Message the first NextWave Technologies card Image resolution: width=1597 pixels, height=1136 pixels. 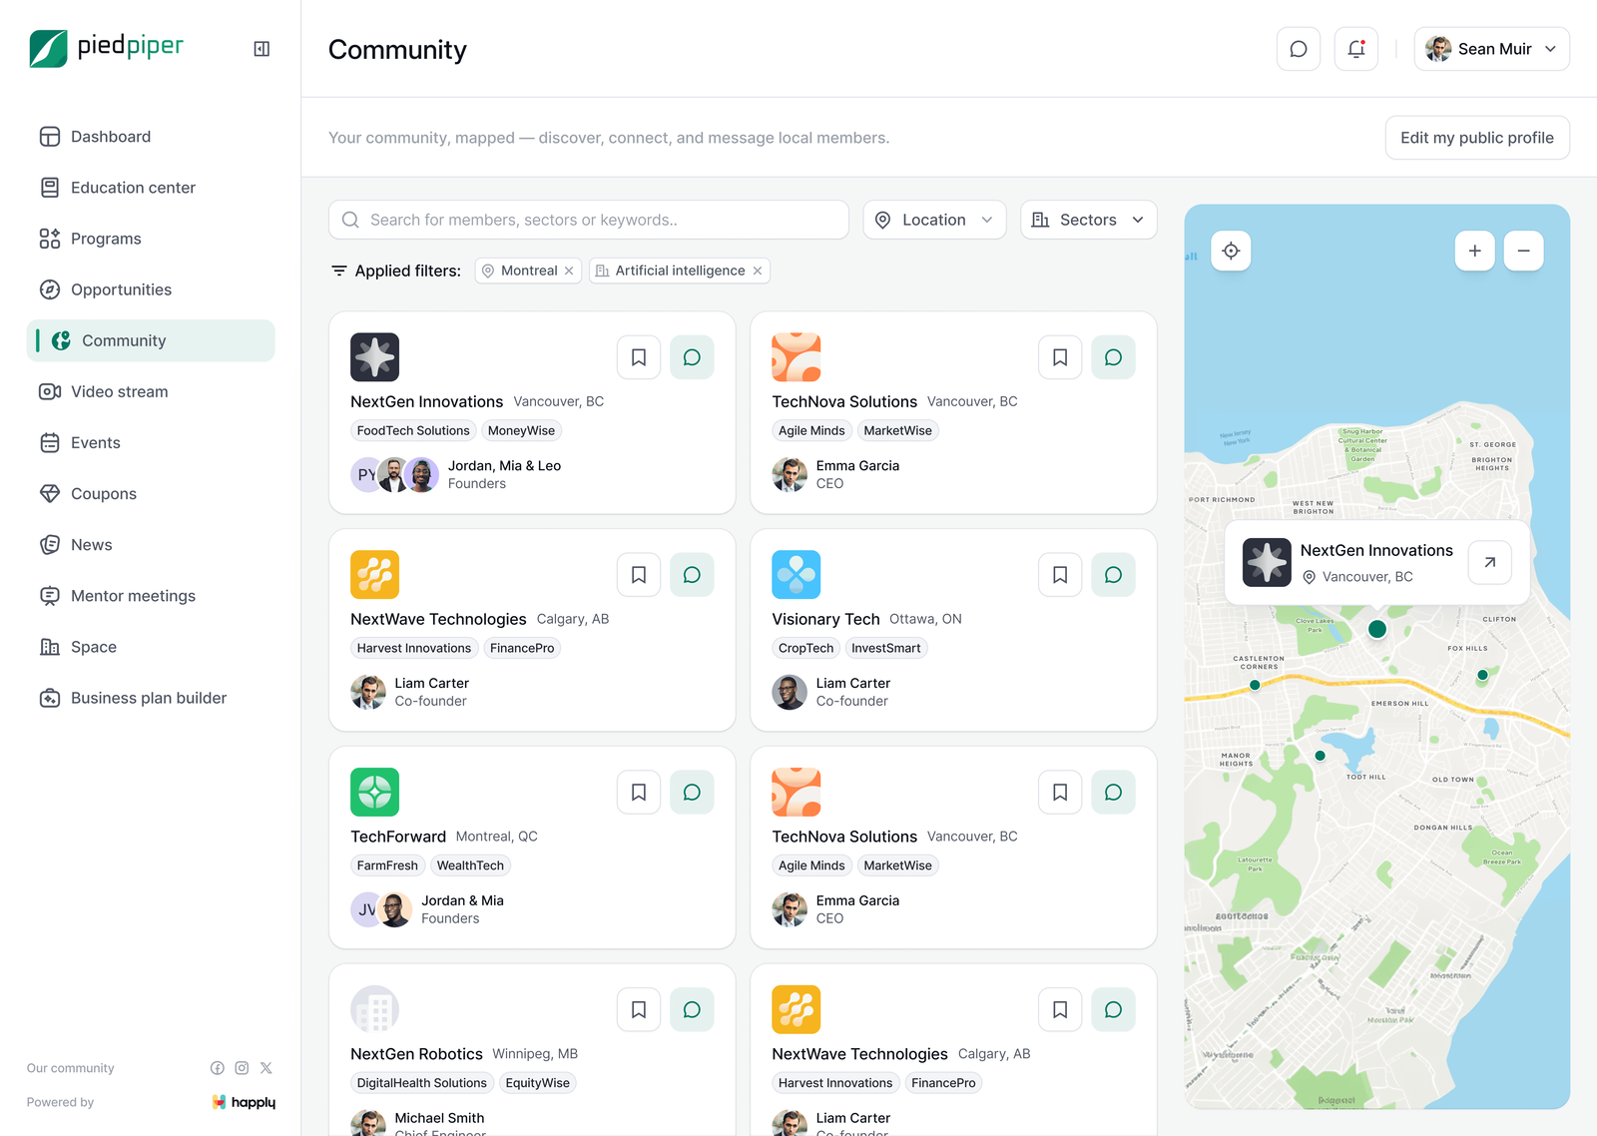coord(692,575)
